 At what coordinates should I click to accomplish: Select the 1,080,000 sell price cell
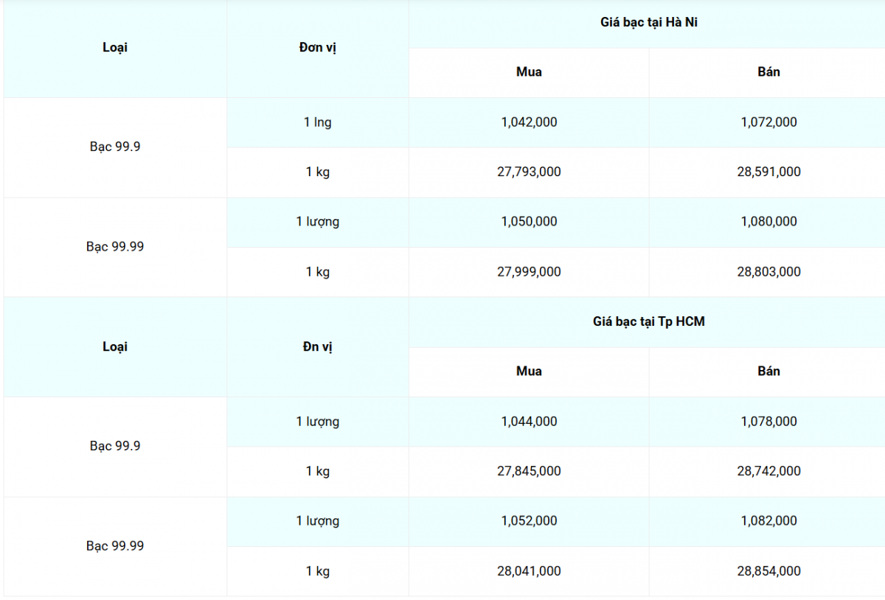(x=768, y=222)
